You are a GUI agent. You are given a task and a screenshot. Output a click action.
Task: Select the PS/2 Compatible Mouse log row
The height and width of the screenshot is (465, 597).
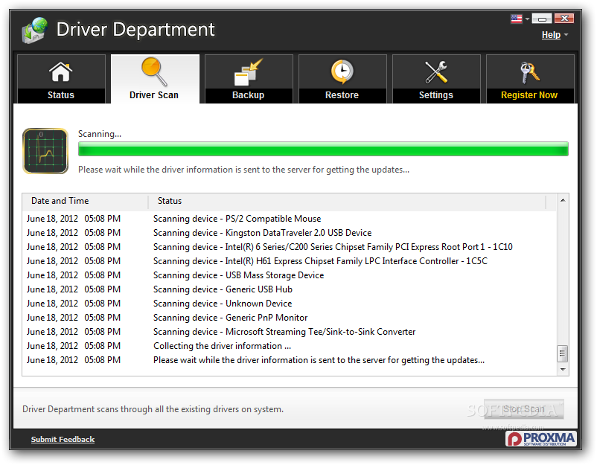click(x=290, y=219)
